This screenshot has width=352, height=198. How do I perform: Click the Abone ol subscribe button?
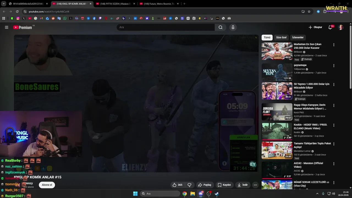coord(47,185)
